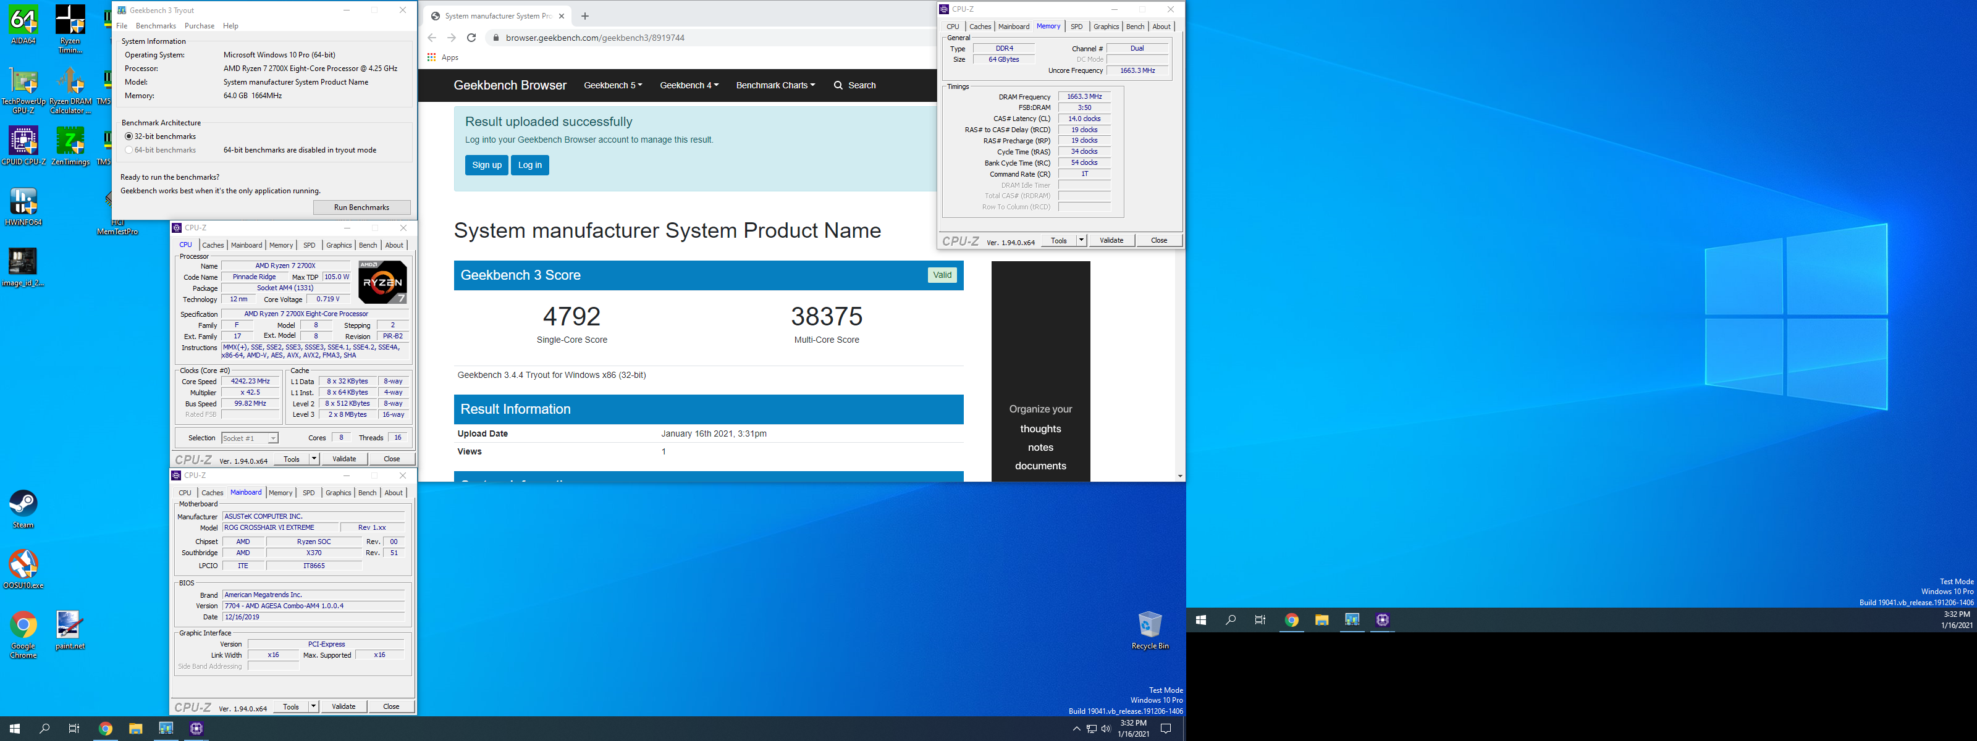Reload the Geekbench browser page
1977x741 pixels.
pos(471,38)
